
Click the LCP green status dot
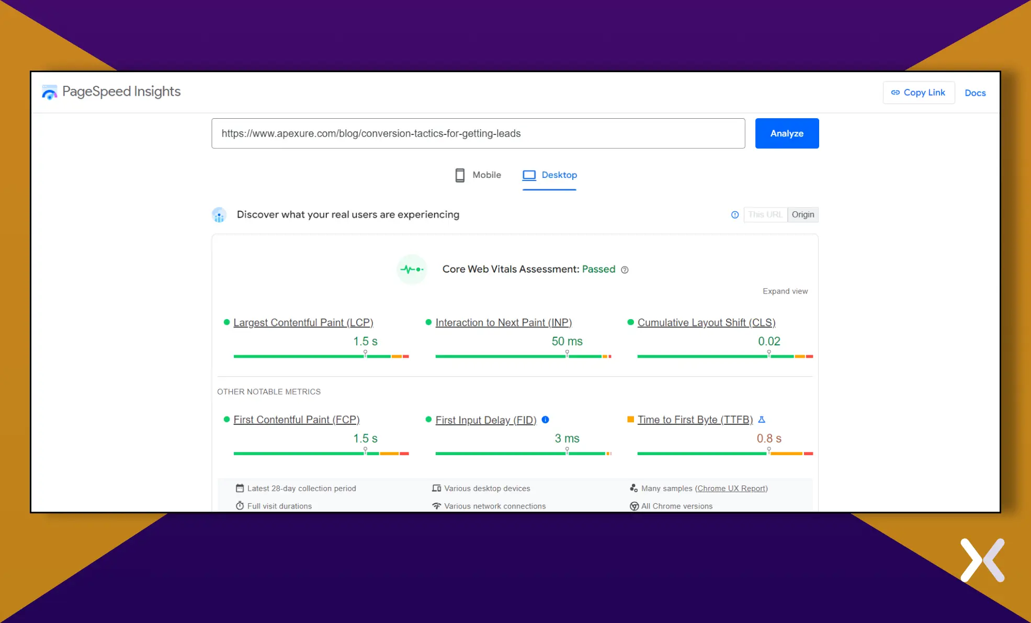[226, 322]
